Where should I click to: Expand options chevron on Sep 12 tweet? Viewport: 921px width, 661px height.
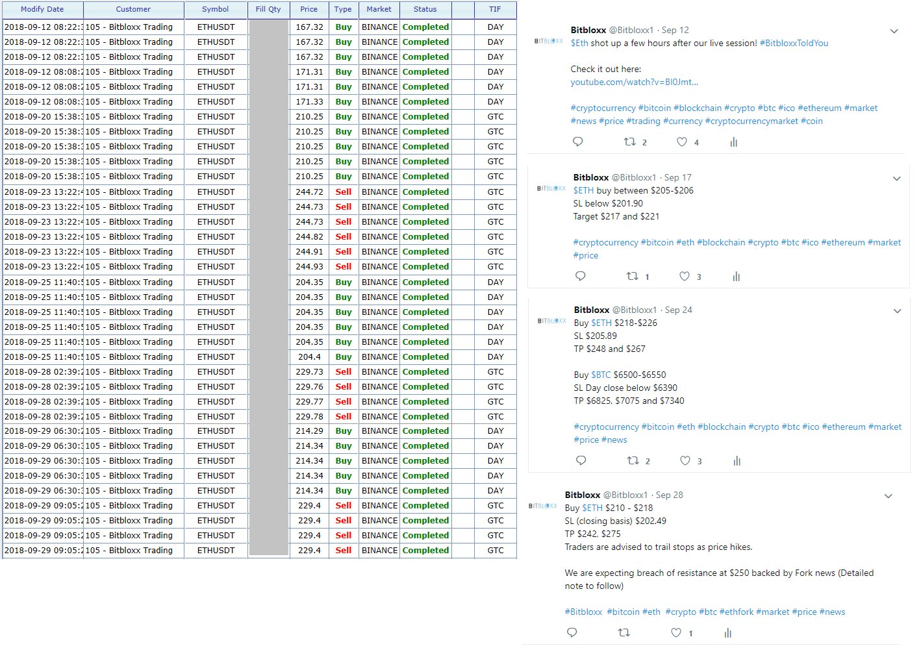point(894,31)
